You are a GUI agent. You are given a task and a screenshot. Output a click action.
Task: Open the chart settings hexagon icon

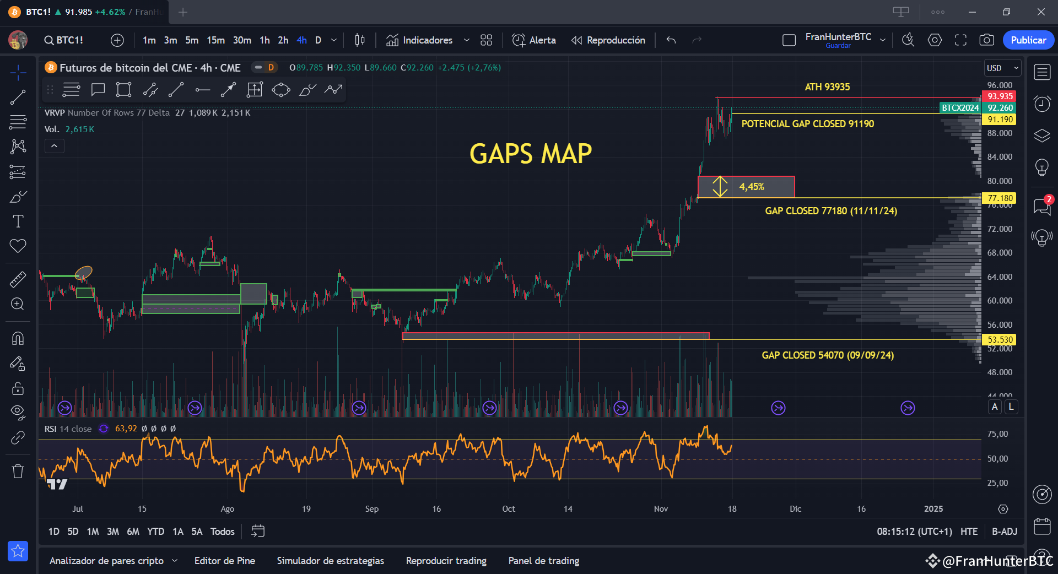[x=935, y=40]
